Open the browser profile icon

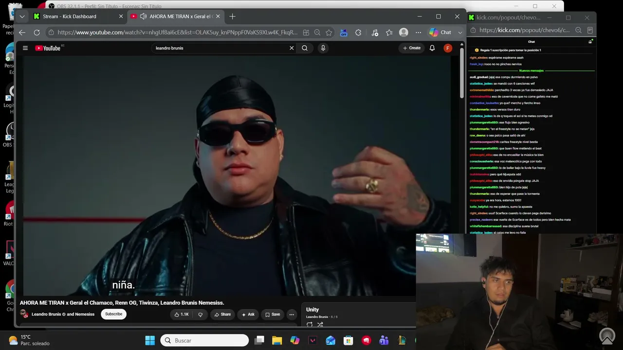403,33
